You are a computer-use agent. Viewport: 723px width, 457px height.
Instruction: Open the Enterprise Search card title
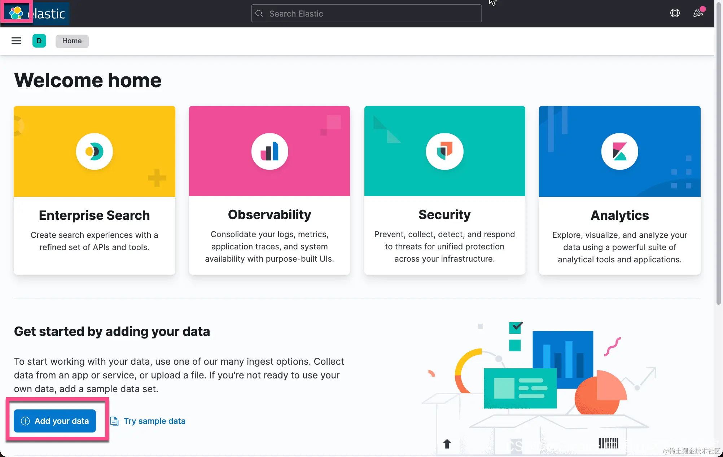coord(94,215)
